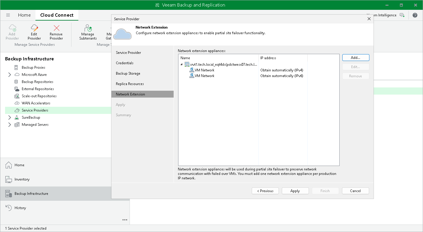The image size is (423, 232).
Task: Select the Managed Servers icon
Action: (x=17, y=125)
